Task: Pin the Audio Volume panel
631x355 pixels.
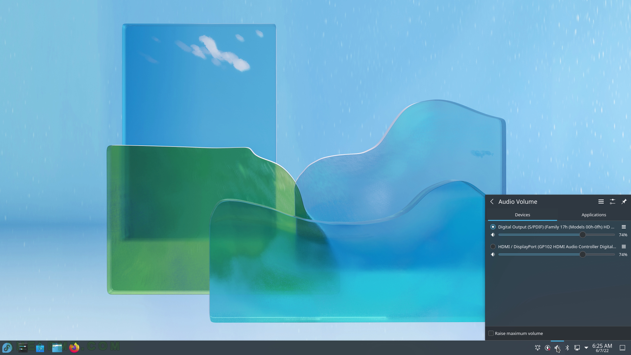Action: [x=624, y=201]
